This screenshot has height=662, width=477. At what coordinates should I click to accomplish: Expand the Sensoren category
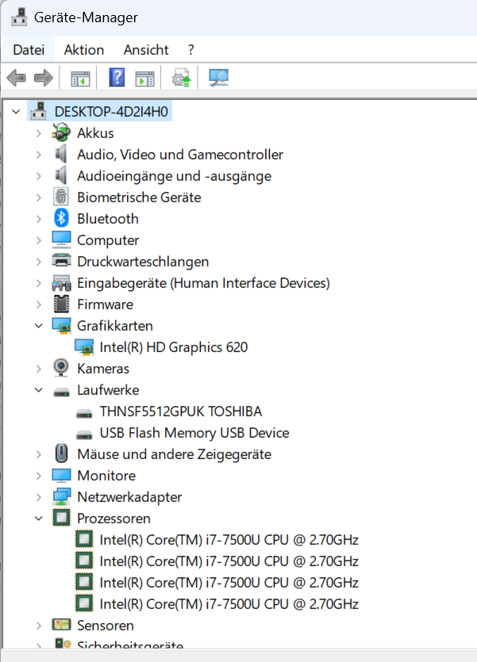[39, 626]
